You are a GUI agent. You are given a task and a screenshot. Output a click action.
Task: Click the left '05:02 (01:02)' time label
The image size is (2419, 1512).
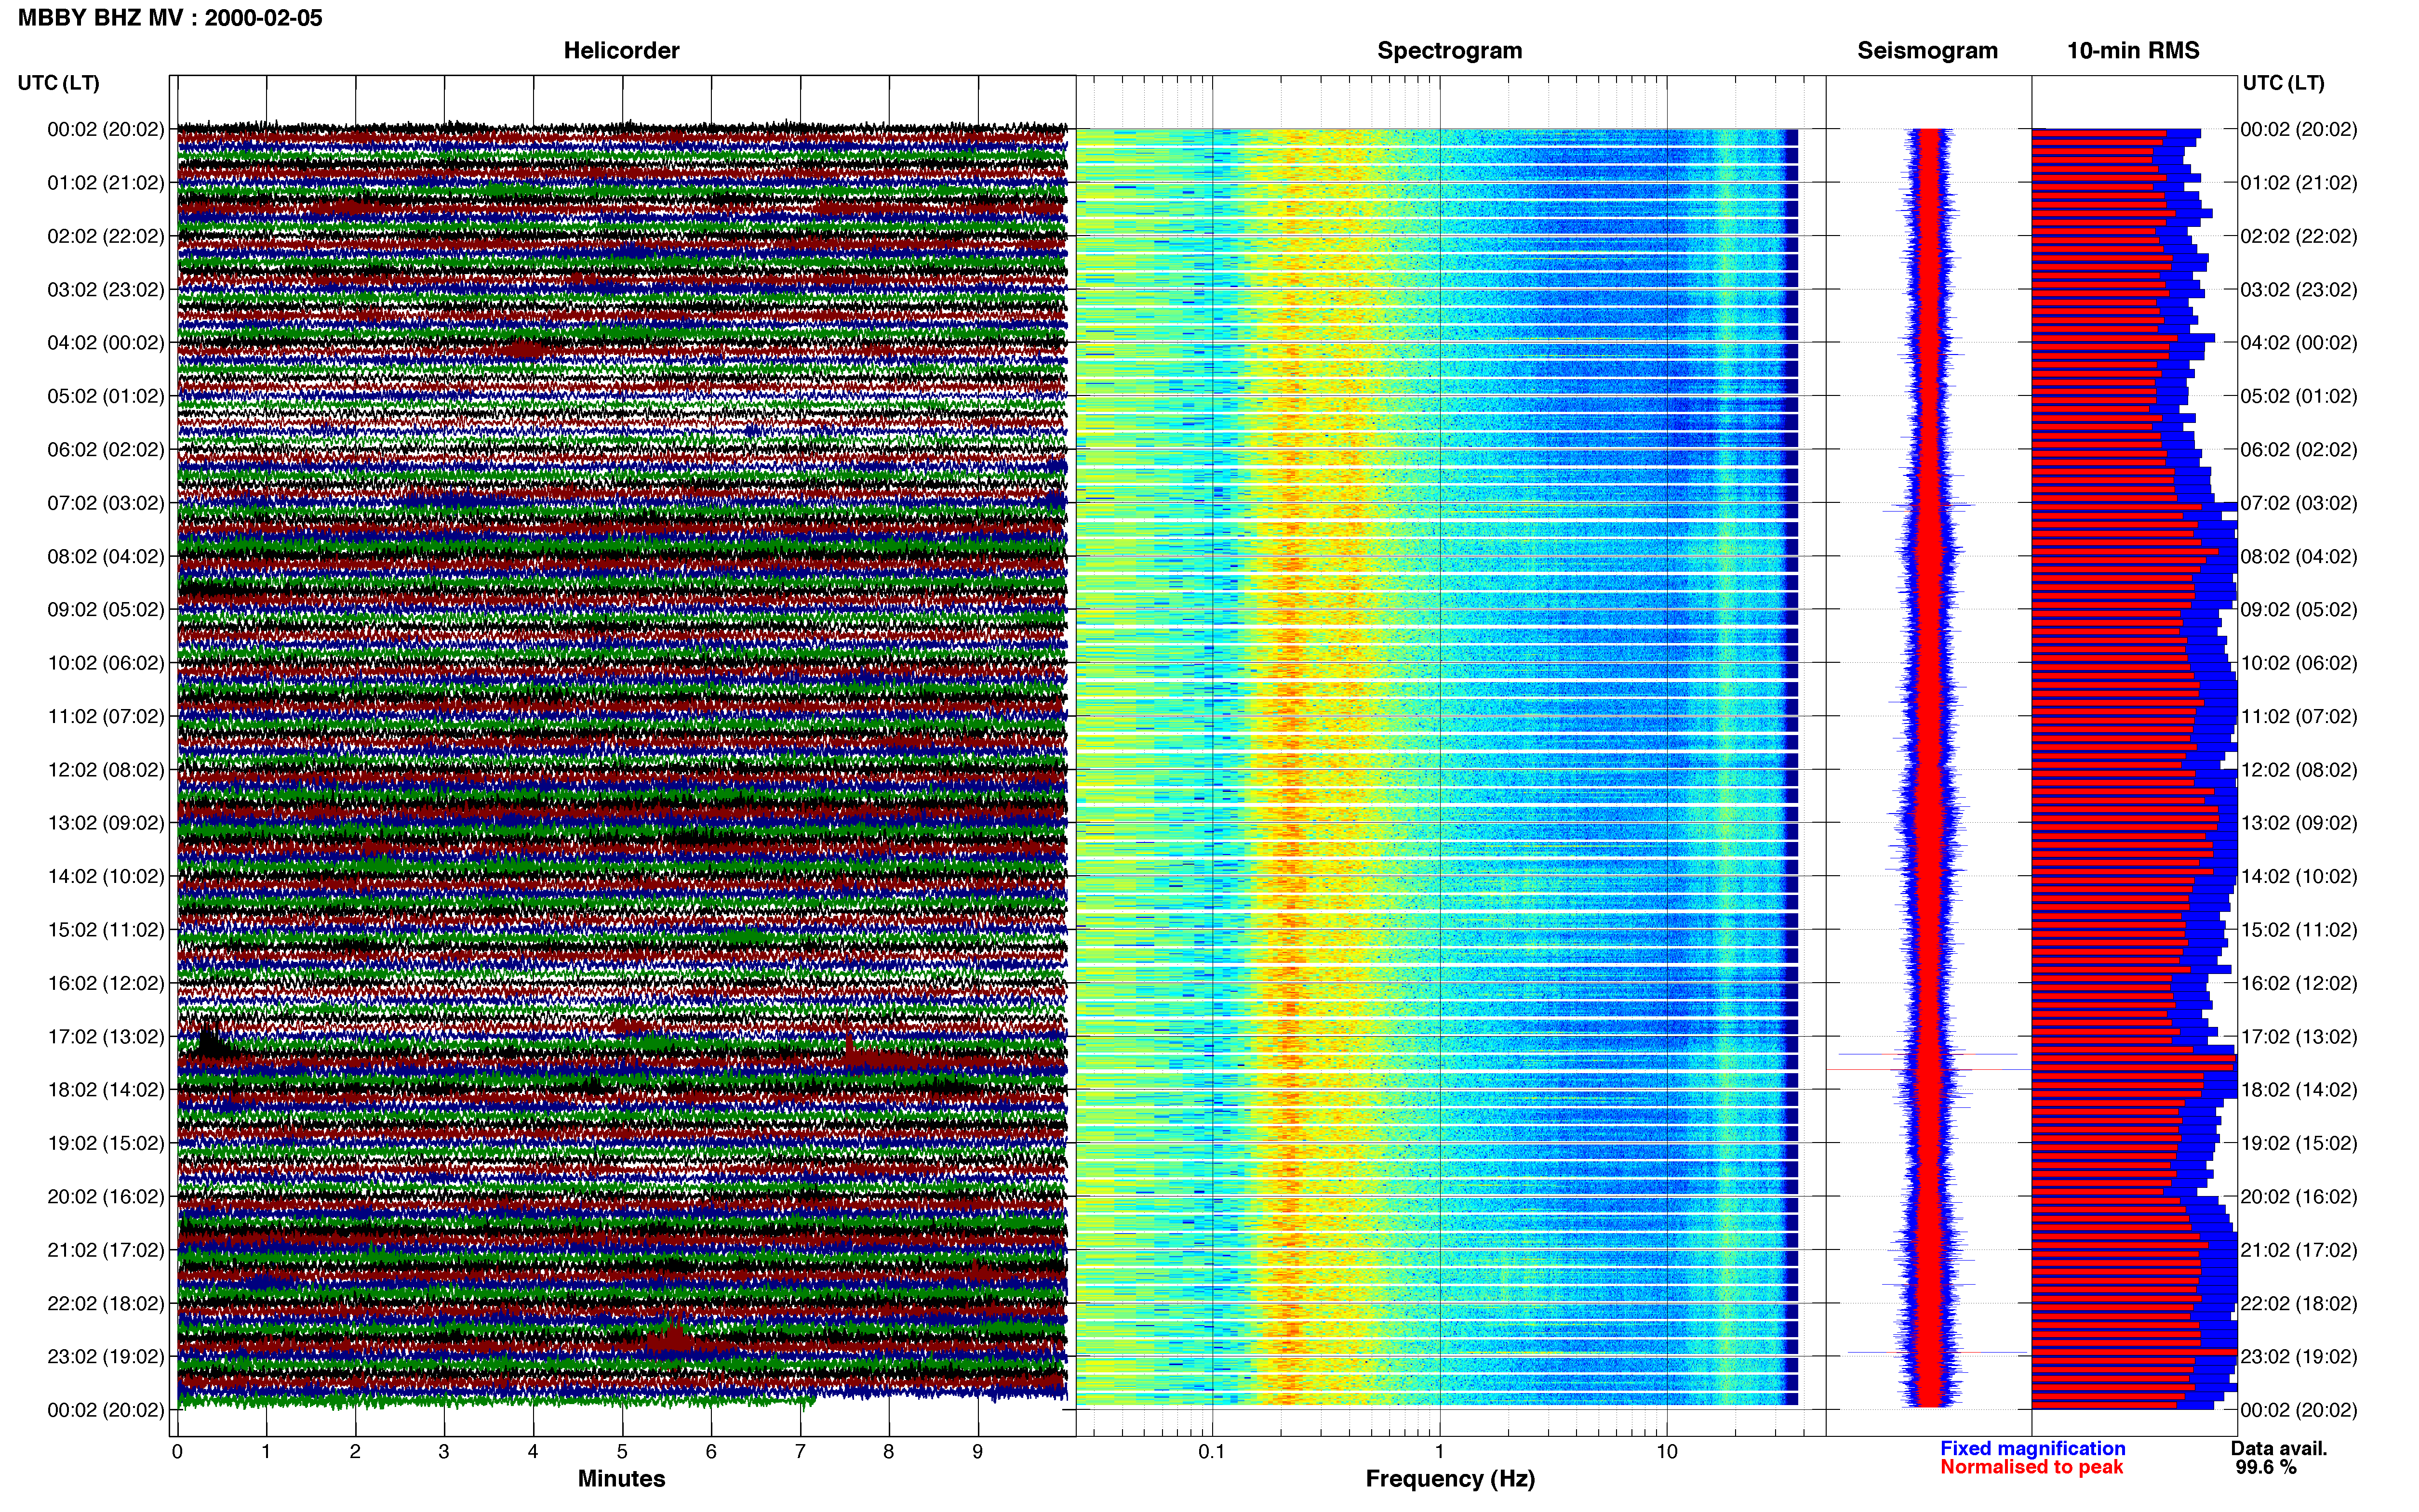coord(106,396)
